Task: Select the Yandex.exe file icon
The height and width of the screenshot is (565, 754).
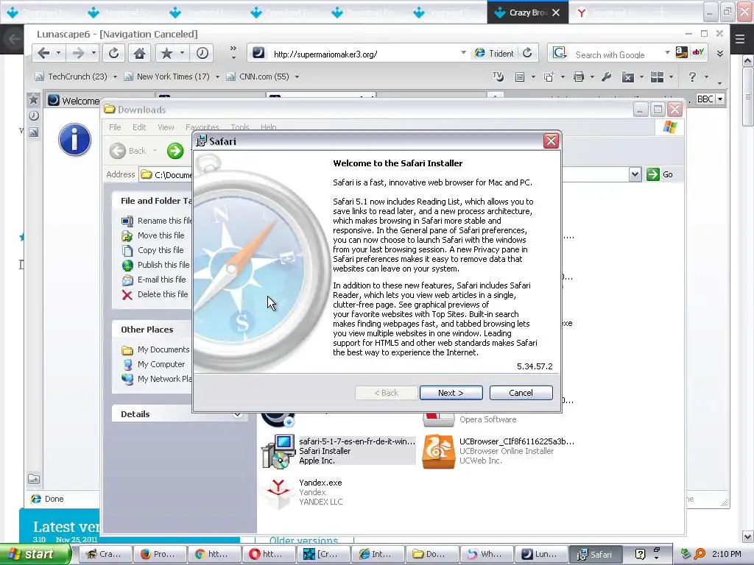Action: tap(278, 492)
